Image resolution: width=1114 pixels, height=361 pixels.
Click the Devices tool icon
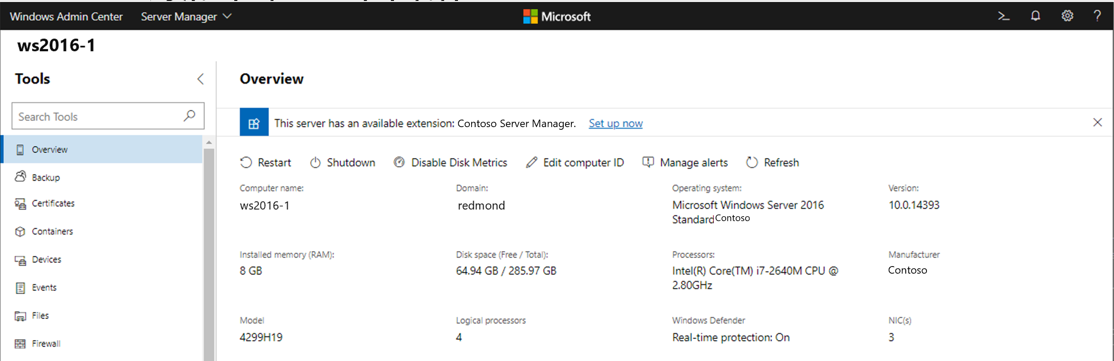coord(20,260)
